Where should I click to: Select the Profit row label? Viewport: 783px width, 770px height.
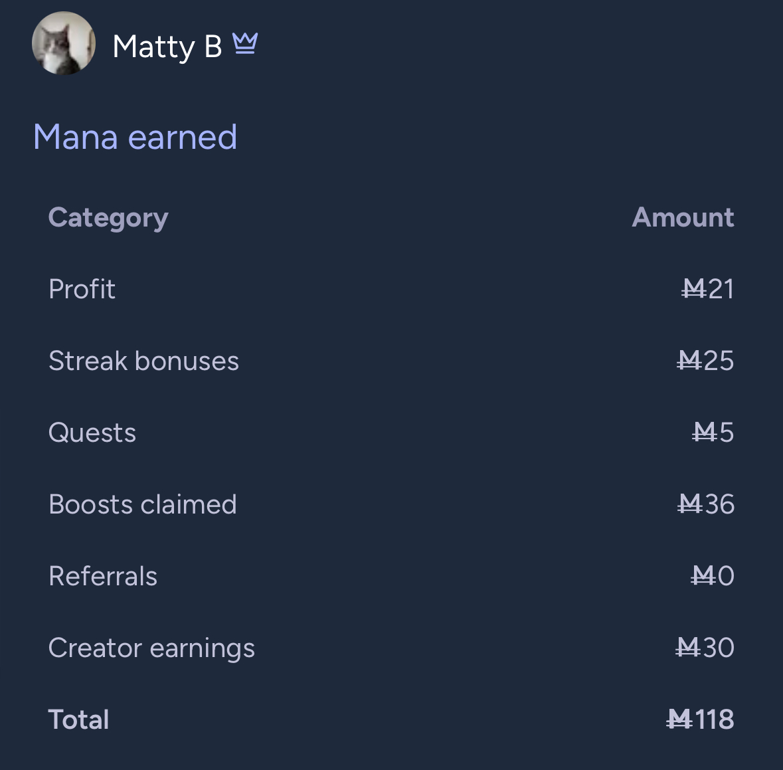82,289
